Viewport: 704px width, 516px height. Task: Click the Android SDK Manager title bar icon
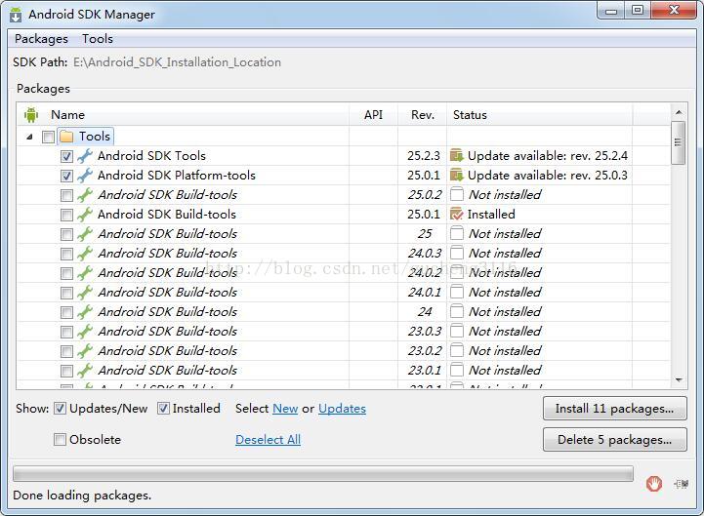pyautogui.click(x=16, y=15)
